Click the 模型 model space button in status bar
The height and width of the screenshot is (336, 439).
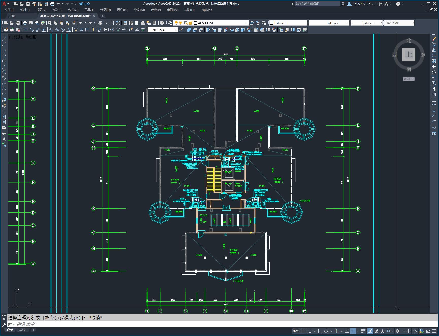295,331
